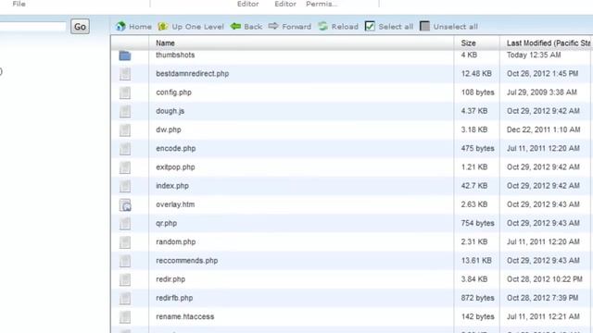Select file name encode.php
The width and height of the screenshot is (593, 333).
click(x=175, y=148)
